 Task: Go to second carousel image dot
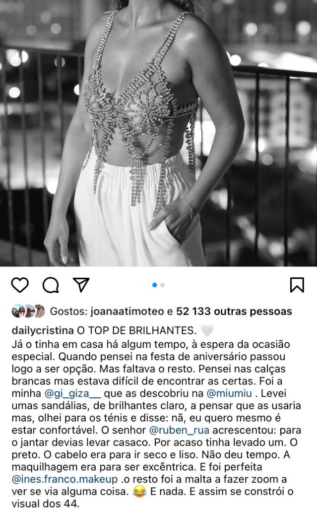click(x=162, y=285)
